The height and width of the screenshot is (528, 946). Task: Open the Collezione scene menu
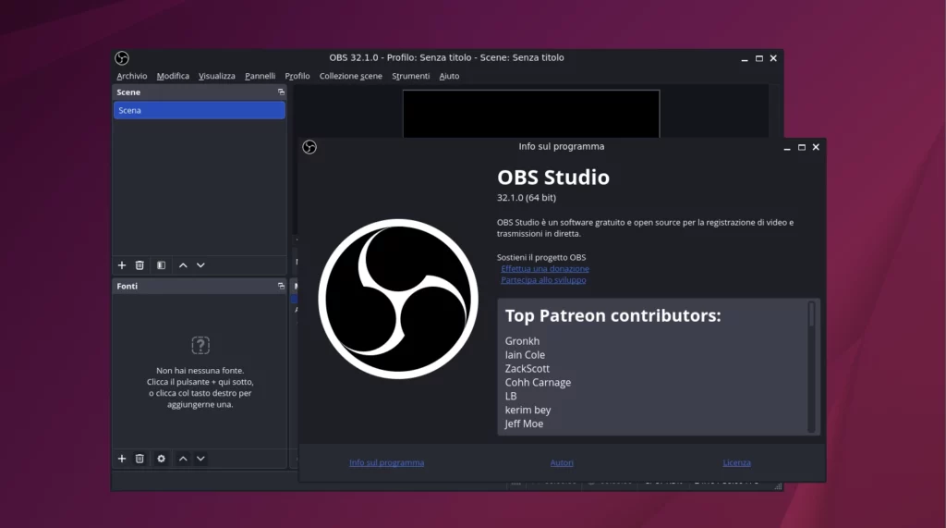(350, 76)
